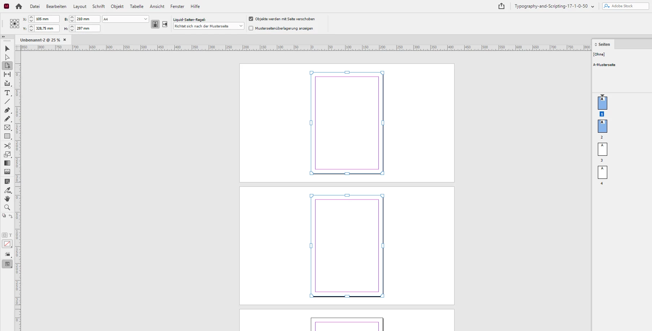Select the Eyedropper tool

tap(7, 190)
